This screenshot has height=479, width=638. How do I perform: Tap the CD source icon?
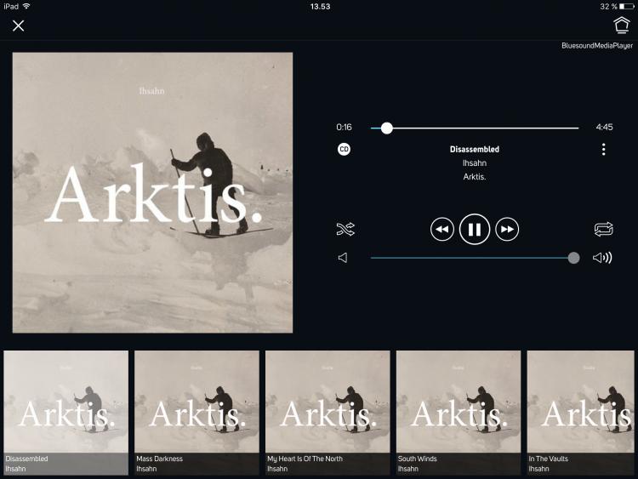pyautogui.click(x=345, y=150)
